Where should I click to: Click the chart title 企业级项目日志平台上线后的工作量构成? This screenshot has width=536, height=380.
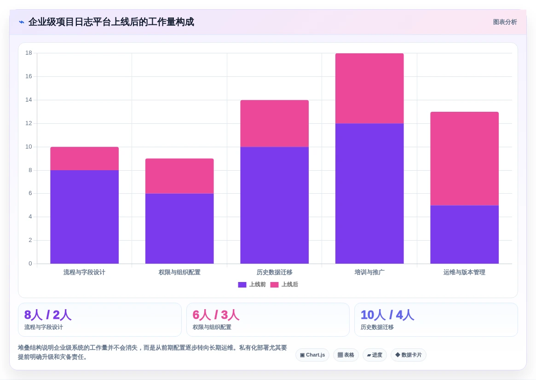tap(111, 22)
